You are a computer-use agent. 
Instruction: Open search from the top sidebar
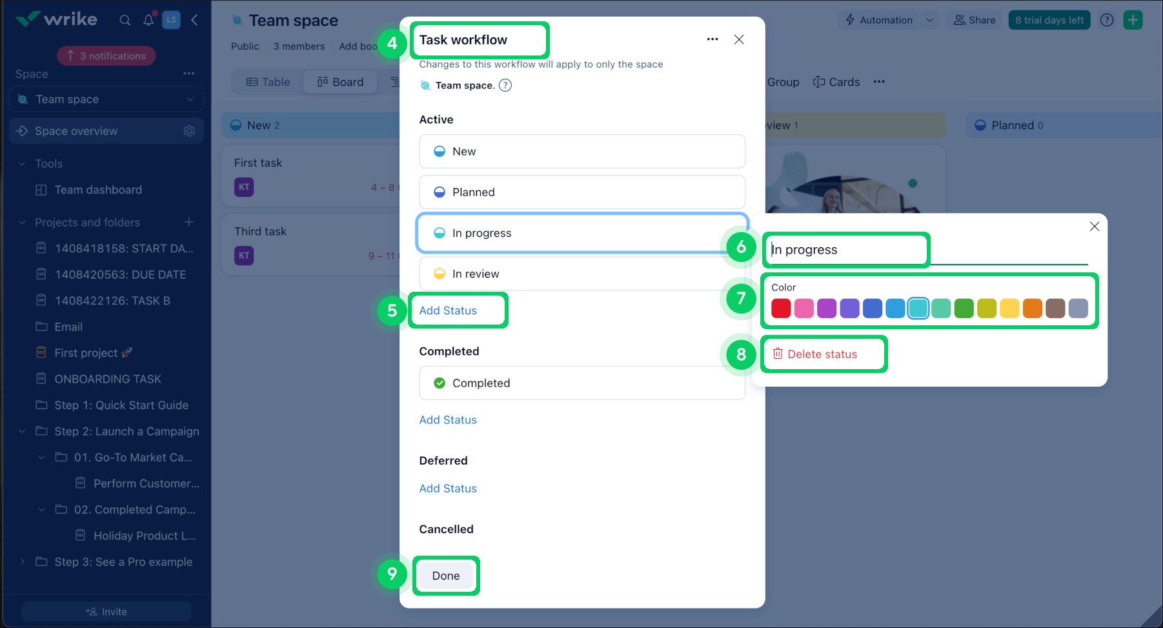125,20
